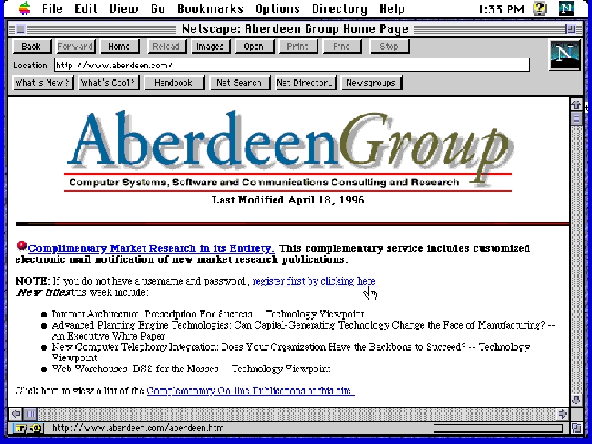Click the Netscape: Aberdeen Group Home Page title

[295, 29]
